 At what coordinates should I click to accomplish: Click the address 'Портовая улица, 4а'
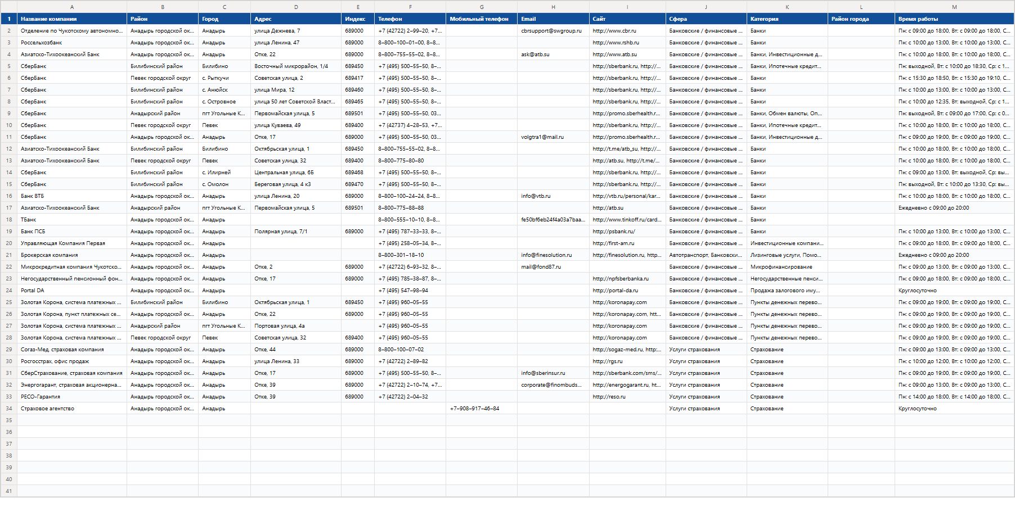(296, 326)
